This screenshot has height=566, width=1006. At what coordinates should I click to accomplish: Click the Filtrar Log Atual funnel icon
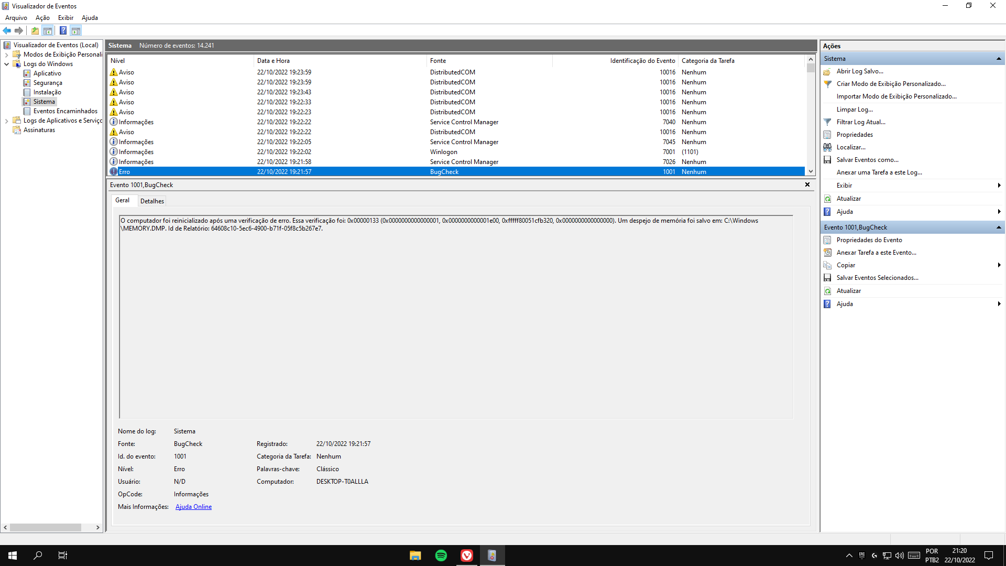(827, 122)
